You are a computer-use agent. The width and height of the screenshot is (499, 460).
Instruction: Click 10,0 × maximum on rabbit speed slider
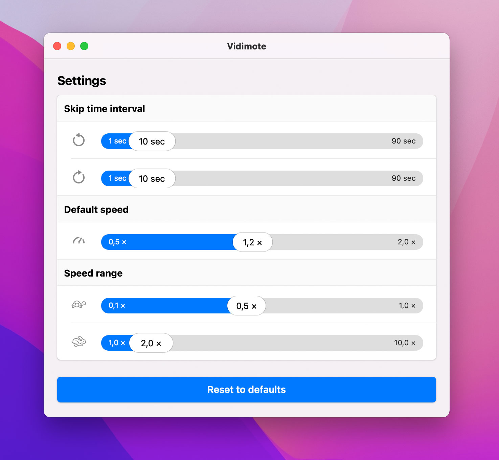(x=405, y=343)
